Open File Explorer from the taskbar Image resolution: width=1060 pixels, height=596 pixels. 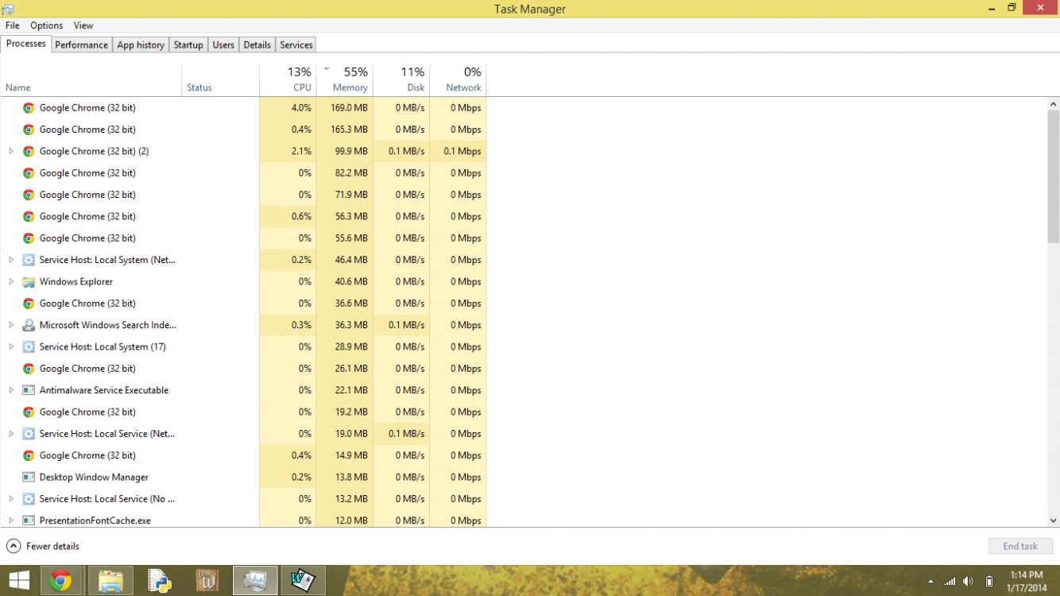coord(110,581)
